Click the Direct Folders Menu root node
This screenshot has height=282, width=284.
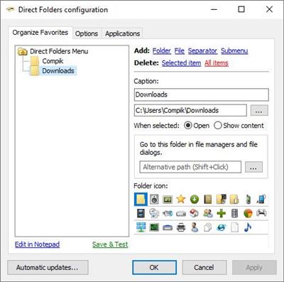59,51
